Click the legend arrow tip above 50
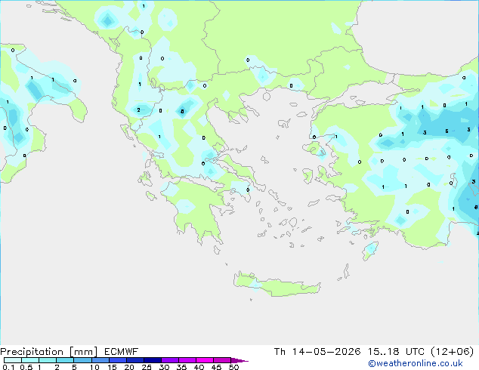The image size is (479, 370). 239,360
